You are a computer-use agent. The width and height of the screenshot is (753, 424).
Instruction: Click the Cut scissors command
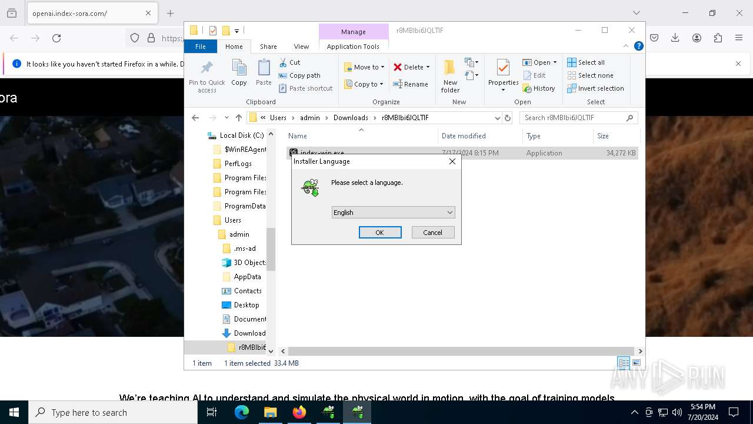[289, 62]
